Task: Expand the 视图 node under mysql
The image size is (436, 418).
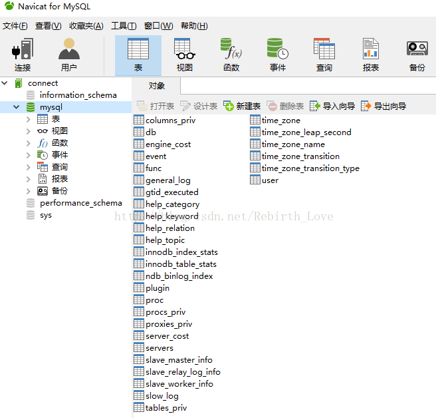Action: click(x=29, y=131)
